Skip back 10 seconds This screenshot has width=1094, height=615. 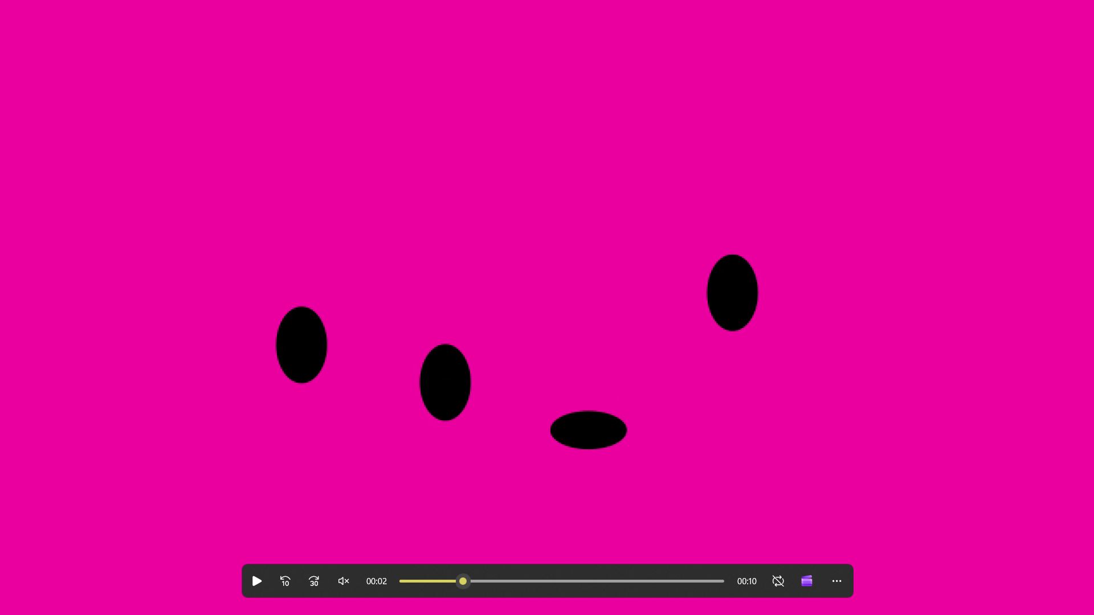click(x=285, y=581)
